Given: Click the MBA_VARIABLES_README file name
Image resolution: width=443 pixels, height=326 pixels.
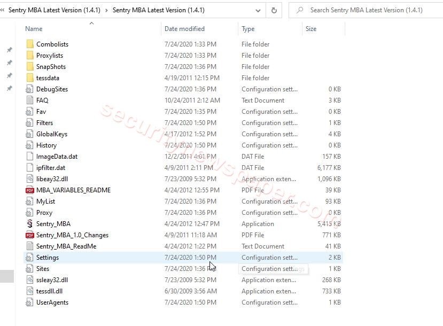Looking at the screenshot, I should click(73, 190).
